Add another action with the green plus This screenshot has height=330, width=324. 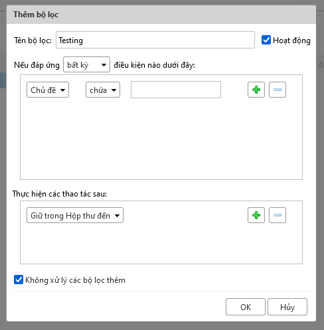tap(256, 215)
